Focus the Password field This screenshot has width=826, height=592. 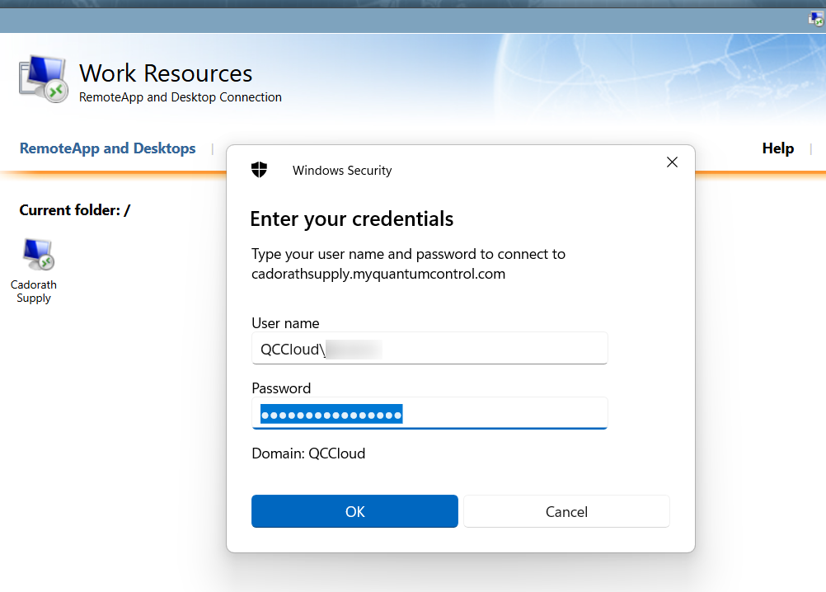coord(429,413)
